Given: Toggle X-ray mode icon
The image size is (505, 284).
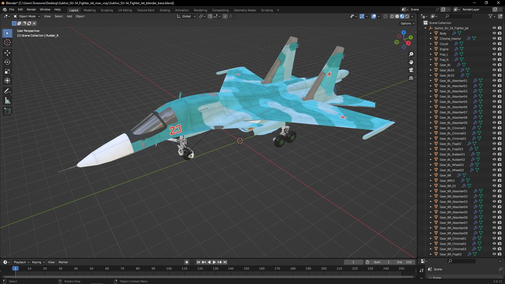Looking at the screenshot, I should click(386, 16).
